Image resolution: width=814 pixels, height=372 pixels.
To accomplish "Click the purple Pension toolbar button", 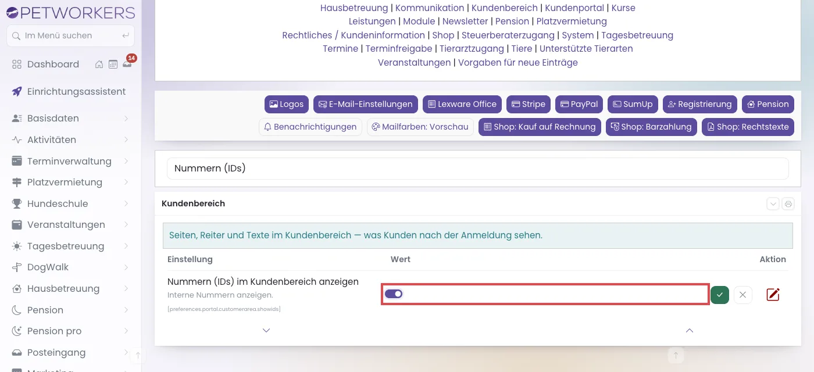I will click(768, 104).
